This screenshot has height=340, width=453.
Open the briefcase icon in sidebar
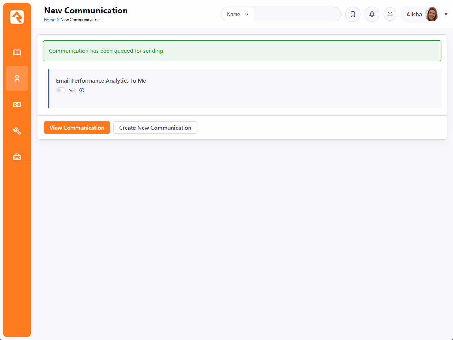pos(17,157)
